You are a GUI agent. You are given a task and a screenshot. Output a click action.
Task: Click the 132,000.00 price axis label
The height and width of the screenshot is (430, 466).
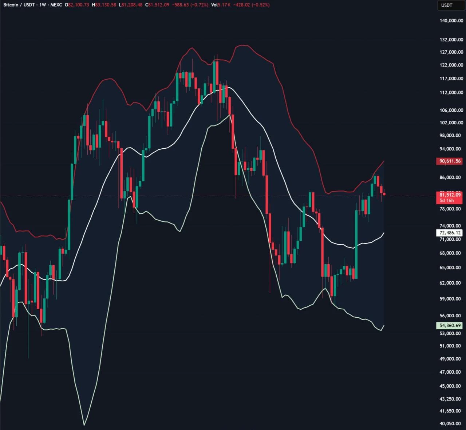(x=451, y=40)
